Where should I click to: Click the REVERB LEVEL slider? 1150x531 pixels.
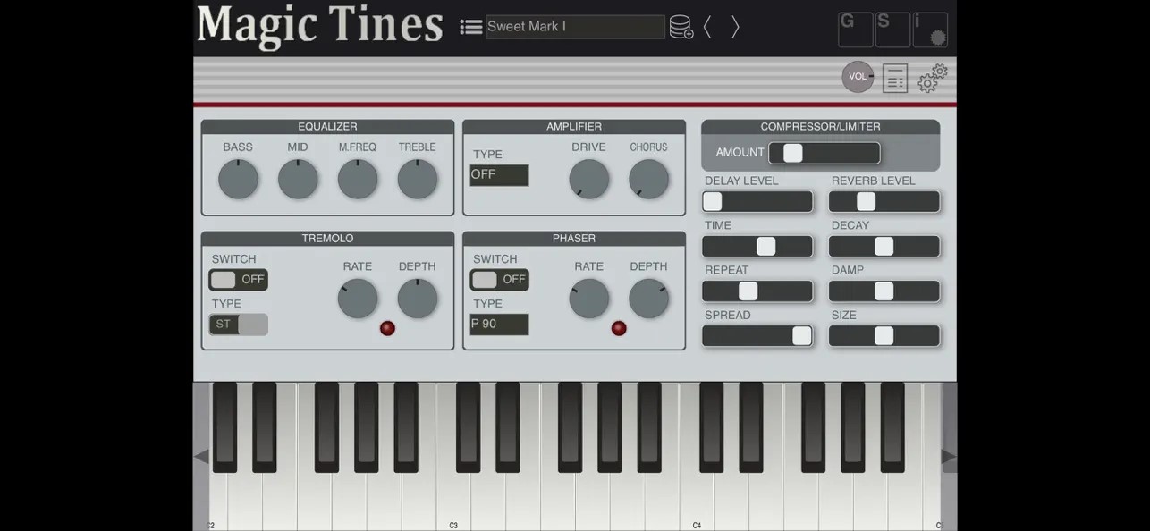(x=884, y=202)
